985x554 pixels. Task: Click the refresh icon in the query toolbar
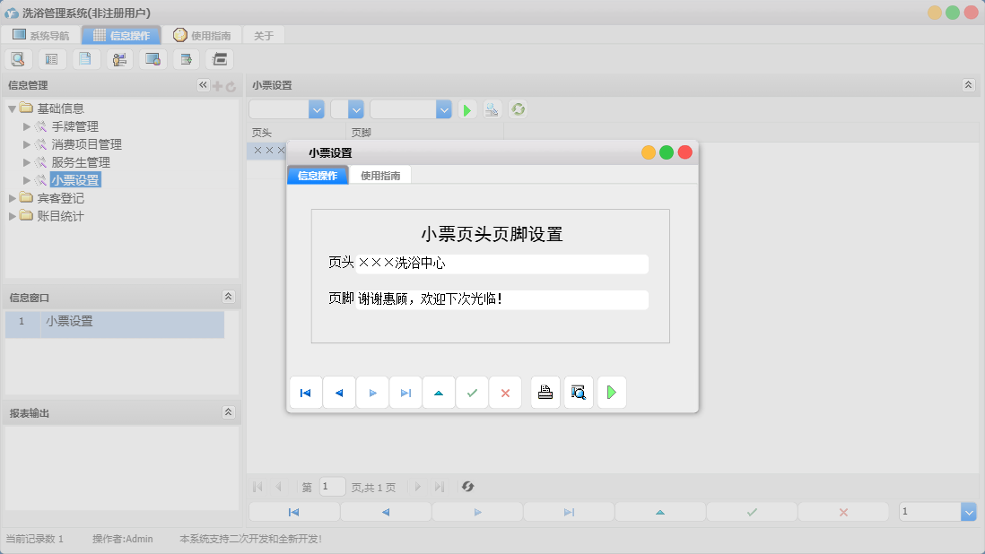tap(518, 108)
